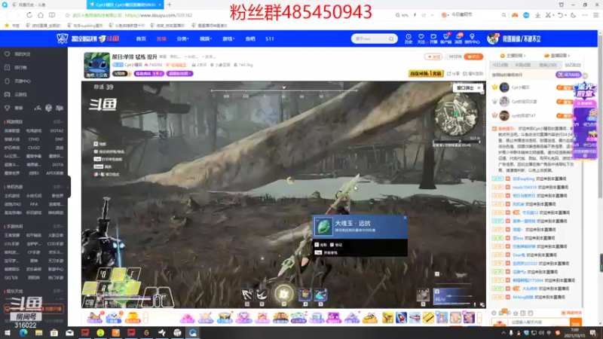Click the streamer's Stitch avatar thumbnail
The width and height of the screenshot is (603, 339).
tap(96, 66)
